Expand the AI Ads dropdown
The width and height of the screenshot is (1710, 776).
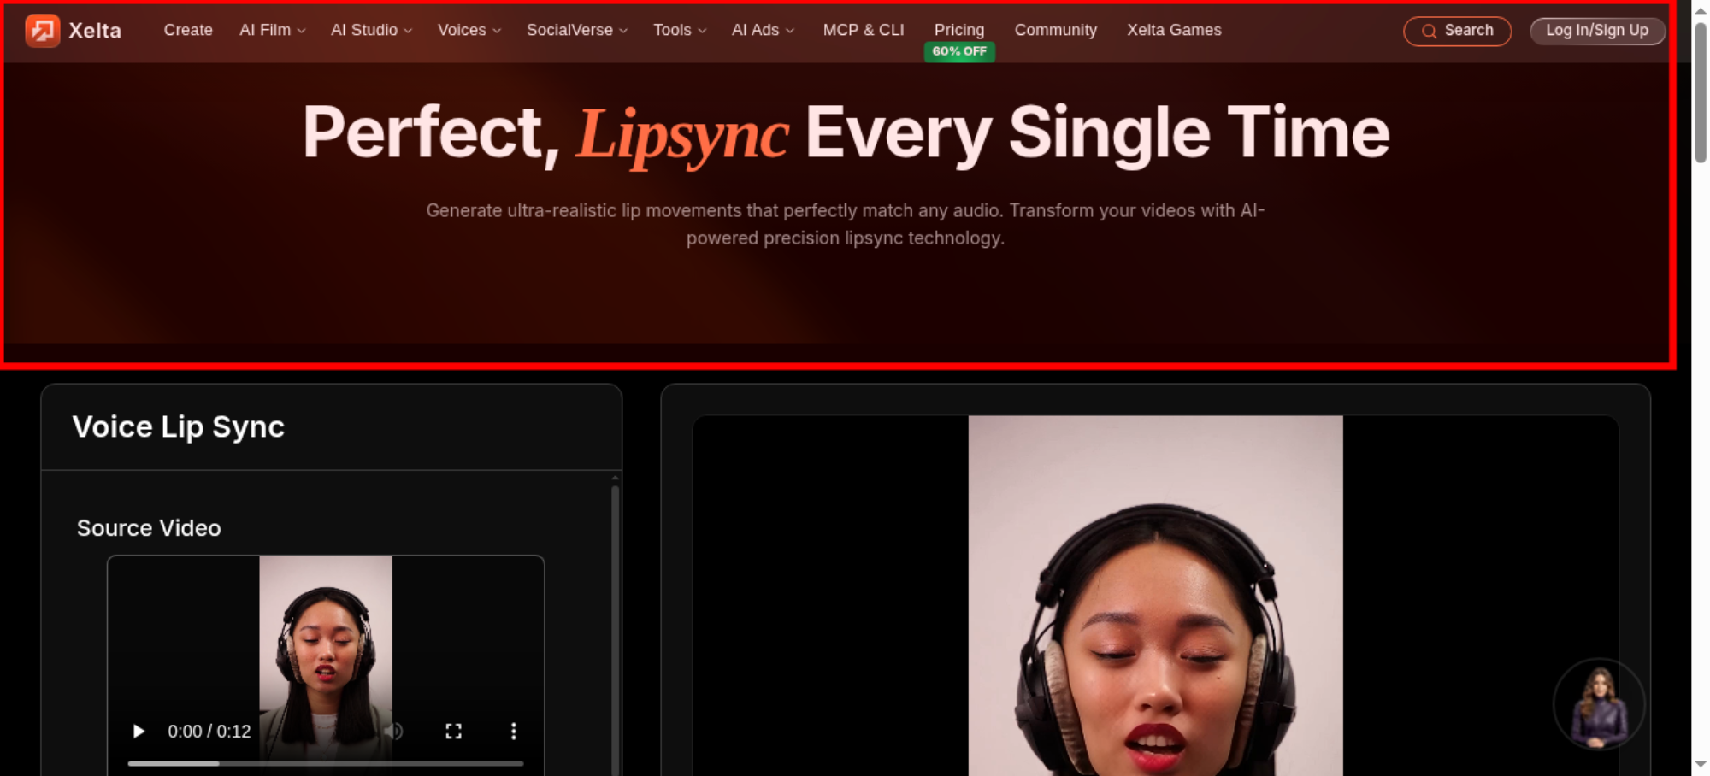tap(763, 30)
